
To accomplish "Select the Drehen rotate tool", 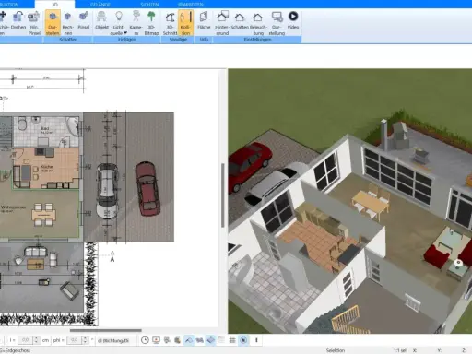I will point(18,21).
